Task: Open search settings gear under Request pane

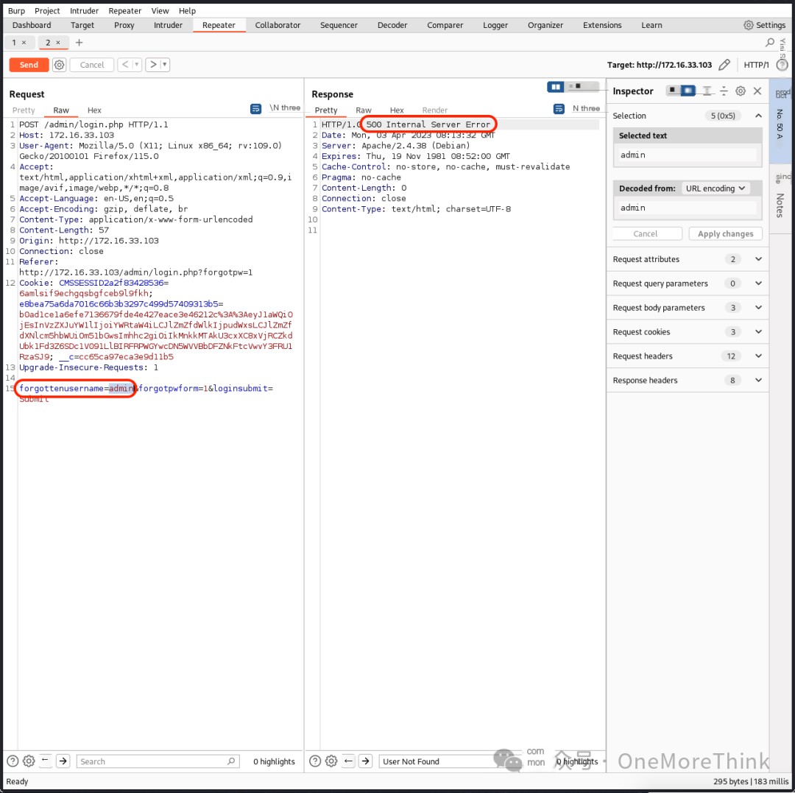Action: (29, 761)
